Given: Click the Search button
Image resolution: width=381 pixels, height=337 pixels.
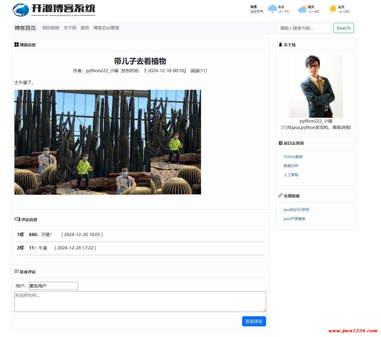Looking at the screenshot, I should (x=343, y=28).
